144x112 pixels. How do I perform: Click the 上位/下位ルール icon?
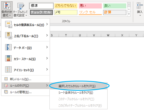(8, 36)
